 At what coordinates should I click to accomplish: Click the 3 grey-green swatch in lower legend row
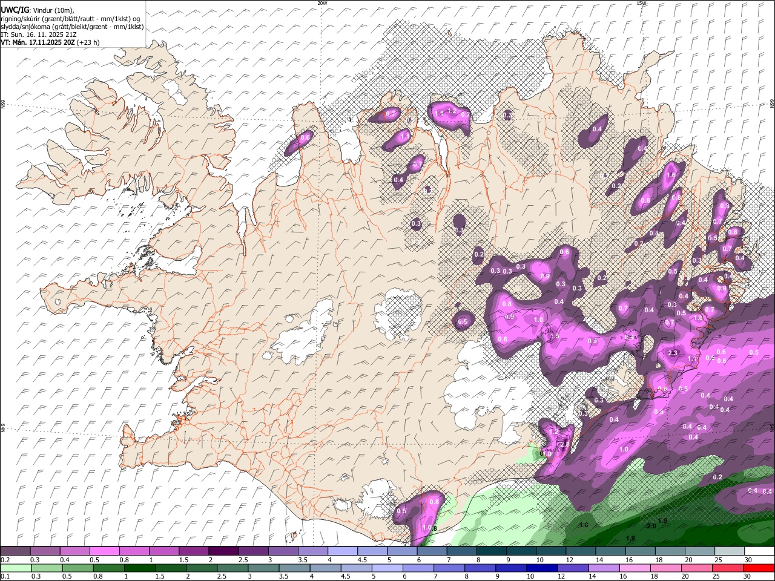point(263,568)
